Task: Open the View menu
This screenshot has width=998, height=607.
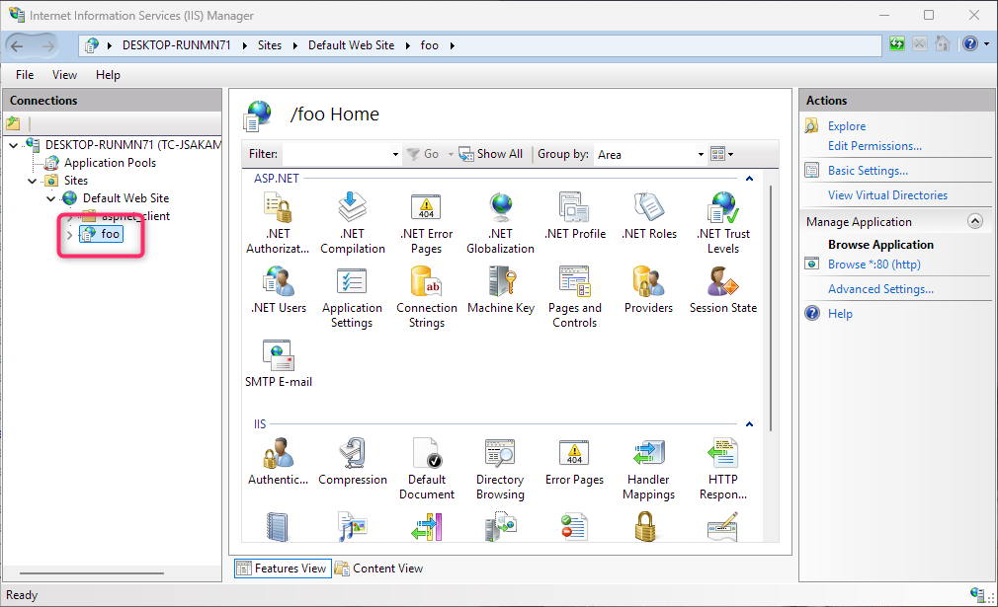Action: pos(64,74)
